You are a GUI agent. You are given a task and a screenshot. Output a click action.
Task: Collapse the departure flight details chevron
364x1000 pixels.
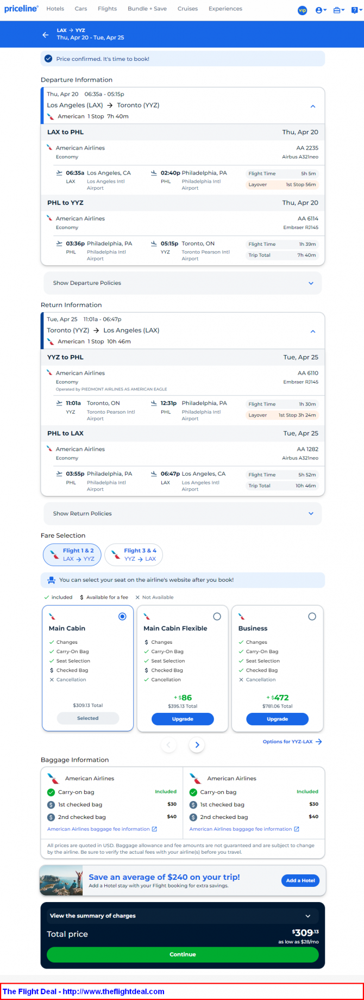pyautogui.click(x=313, y=106)
